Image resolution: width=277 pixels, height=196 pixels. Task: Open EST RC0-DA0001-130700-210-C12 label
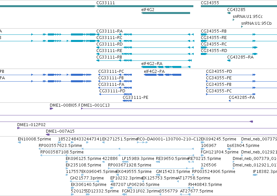point(169,139)
